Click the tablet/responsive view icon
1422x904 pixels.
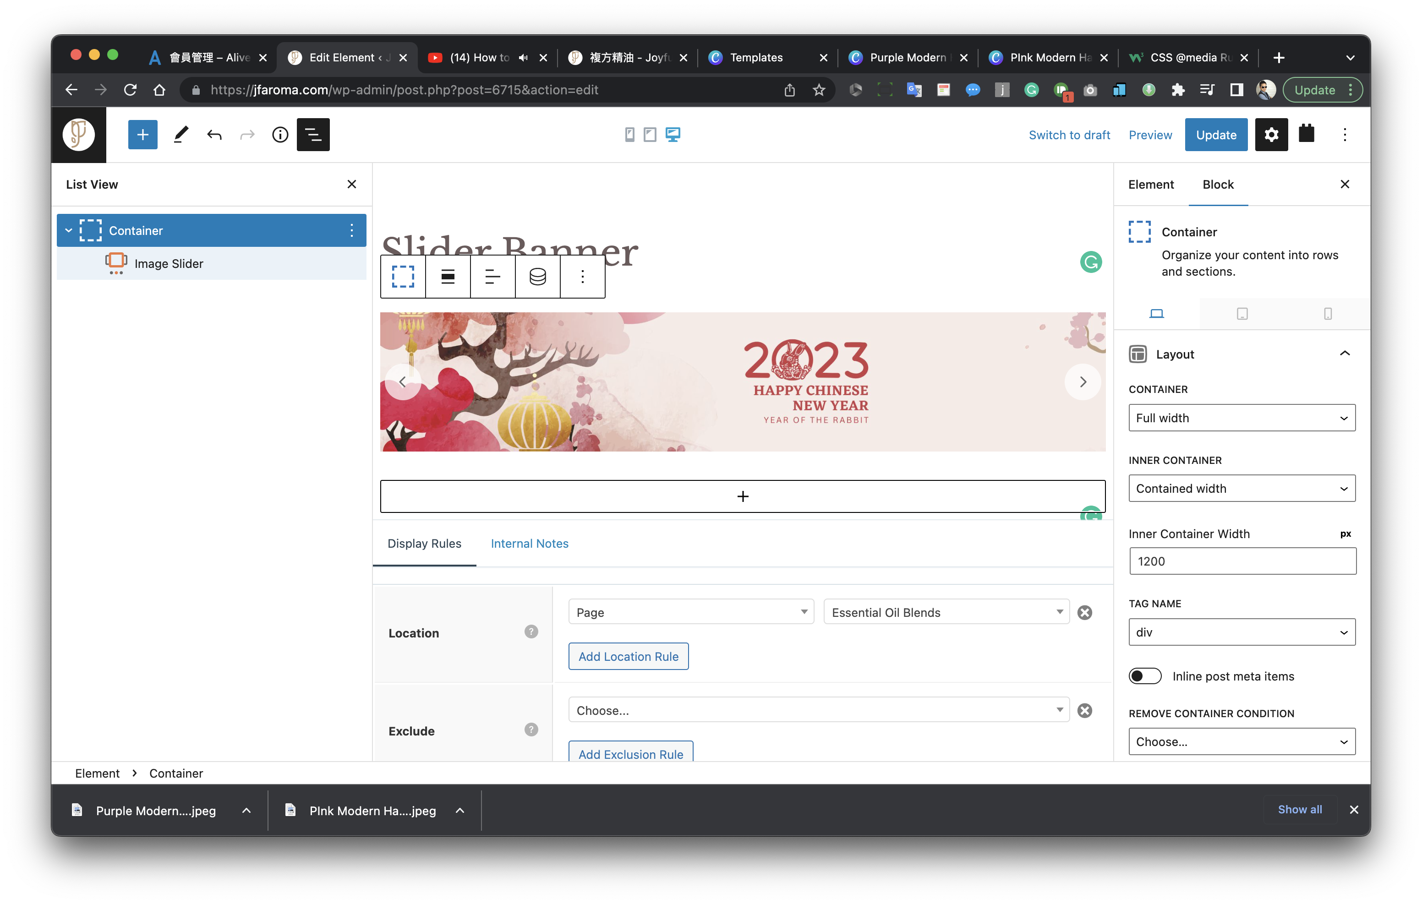click(x=650, y=135)
